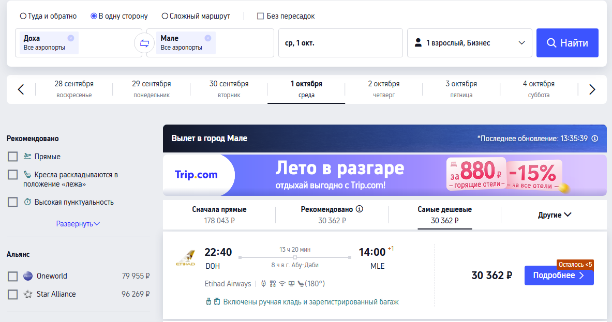Click the Wi-Fi amenity icon

pyautogui.click(x=282, y=284)
